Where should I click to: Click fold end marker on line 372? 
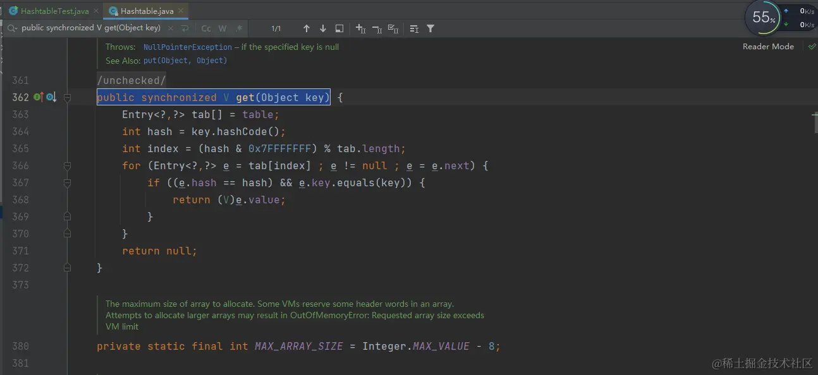[67, 268]
